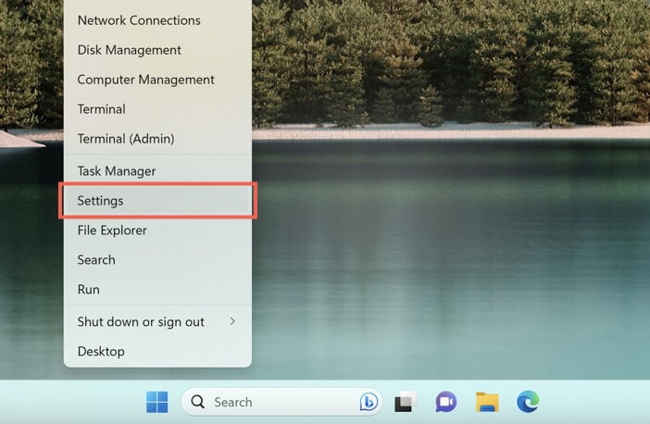Launch Terminal (Admin)
650x424 pixels.
point(157,139)
